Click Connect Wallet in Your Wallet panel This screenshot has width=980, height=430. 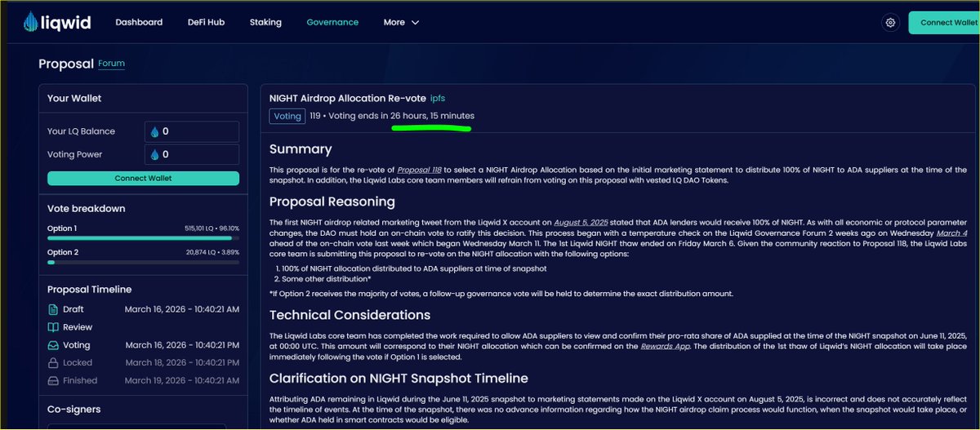[x=143, y=178]
